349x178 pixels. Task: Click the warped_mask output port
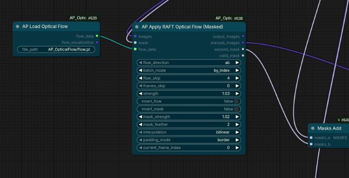click(243, 49)
